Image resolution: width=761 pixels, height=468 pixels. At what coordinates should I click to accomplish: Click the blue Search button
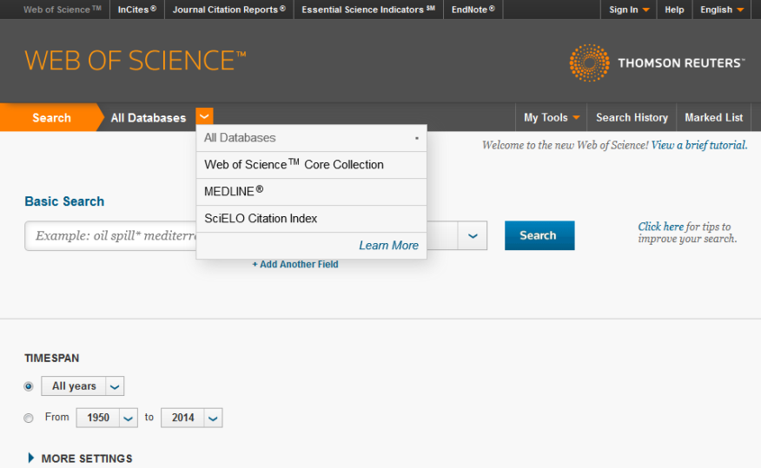[539, 235]
